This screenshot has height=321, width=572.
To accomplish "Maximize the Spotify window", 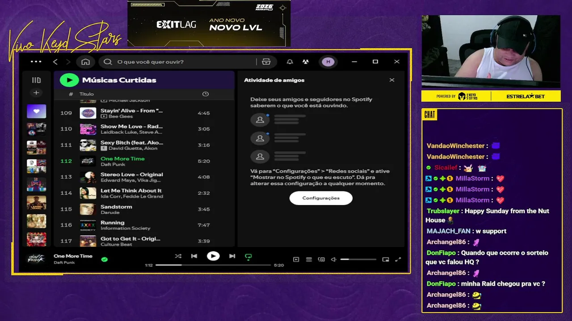I will 375,62.
